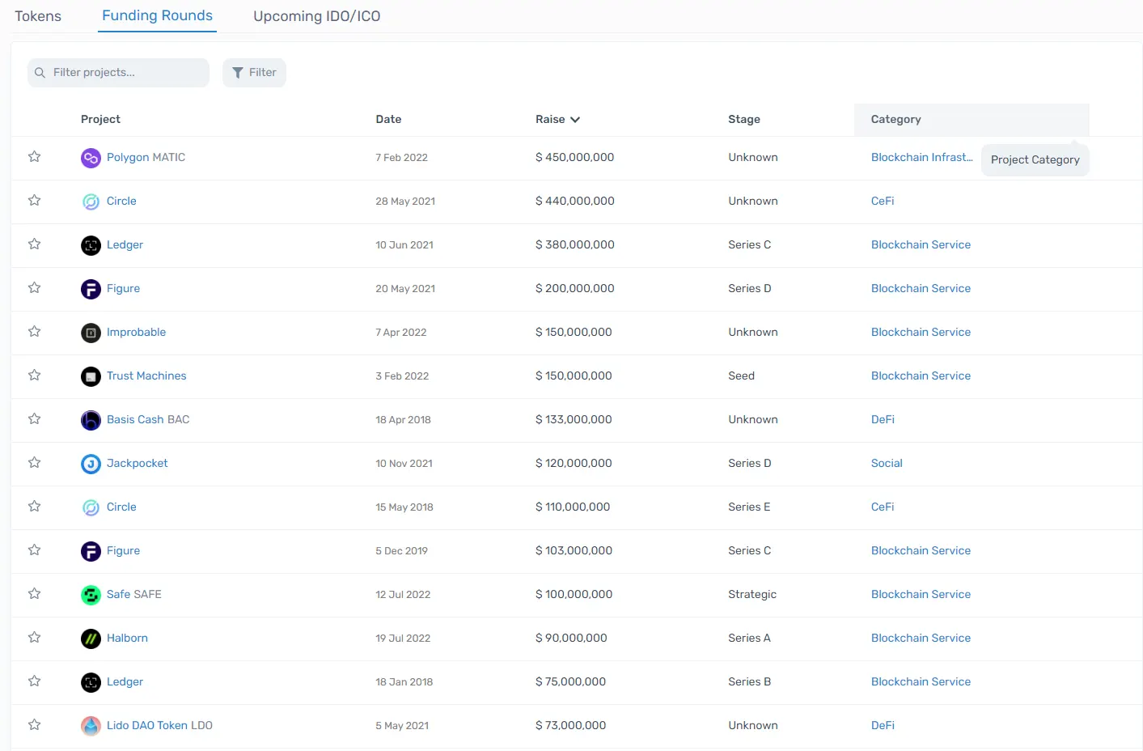Open the Polygon MATIC project link

(x=146, y=158)
